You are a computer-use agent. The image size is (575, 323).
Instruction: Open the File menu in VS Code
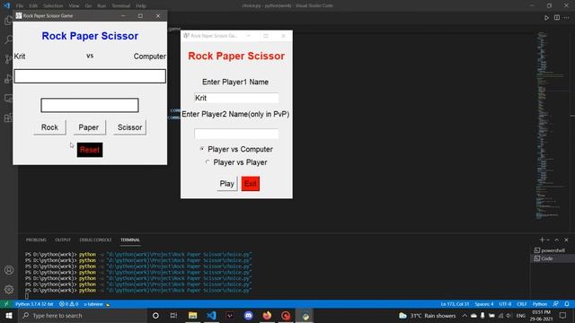click(20, 6)
